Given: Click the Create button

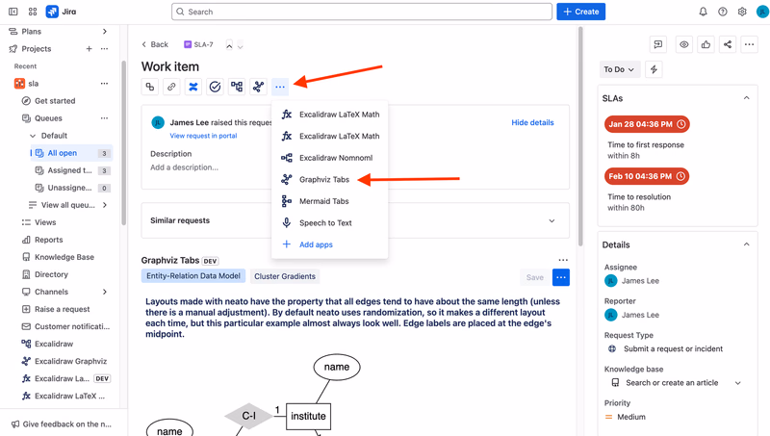Looking at the screenshot, I should 580,12.
